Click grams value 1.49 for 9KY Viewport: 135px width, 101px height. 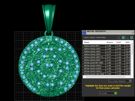(109, 46)
